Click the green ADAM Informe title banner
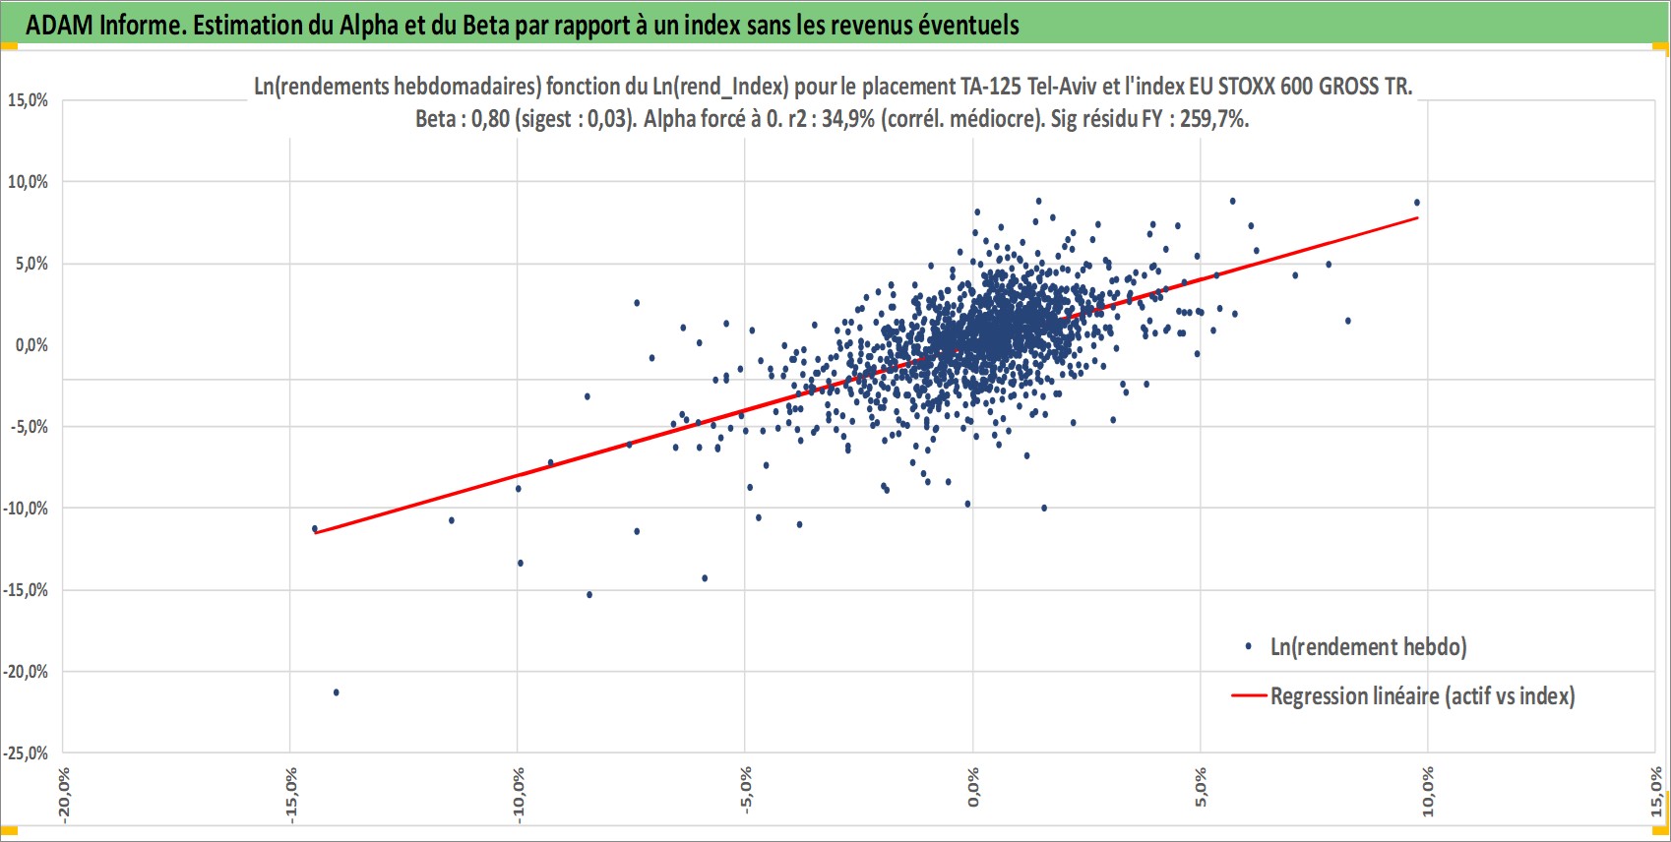The height and width of the screenshot is (842, 1671). click(835, 25)
